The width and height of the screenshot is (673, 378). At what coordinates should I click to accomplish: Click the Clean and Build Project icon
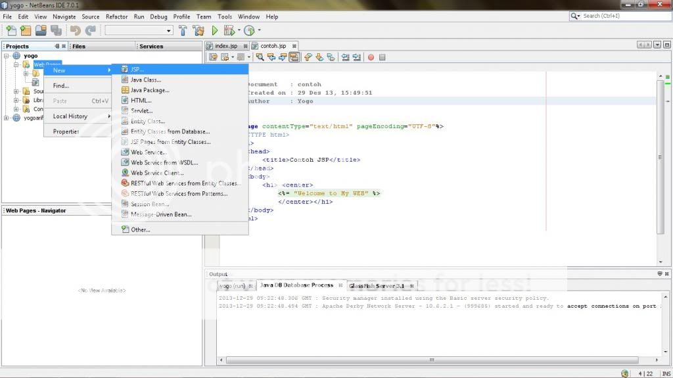198,30
